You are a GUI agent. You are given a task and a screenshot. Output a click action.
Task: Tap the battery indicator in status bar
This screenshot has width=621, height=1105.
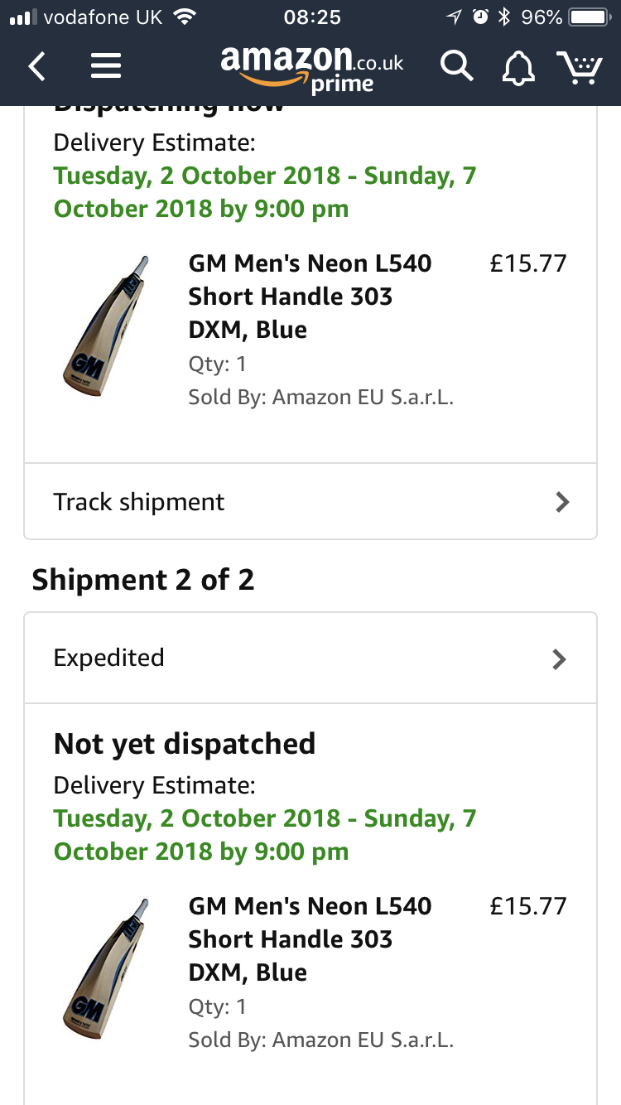click(x=589, y=17)
